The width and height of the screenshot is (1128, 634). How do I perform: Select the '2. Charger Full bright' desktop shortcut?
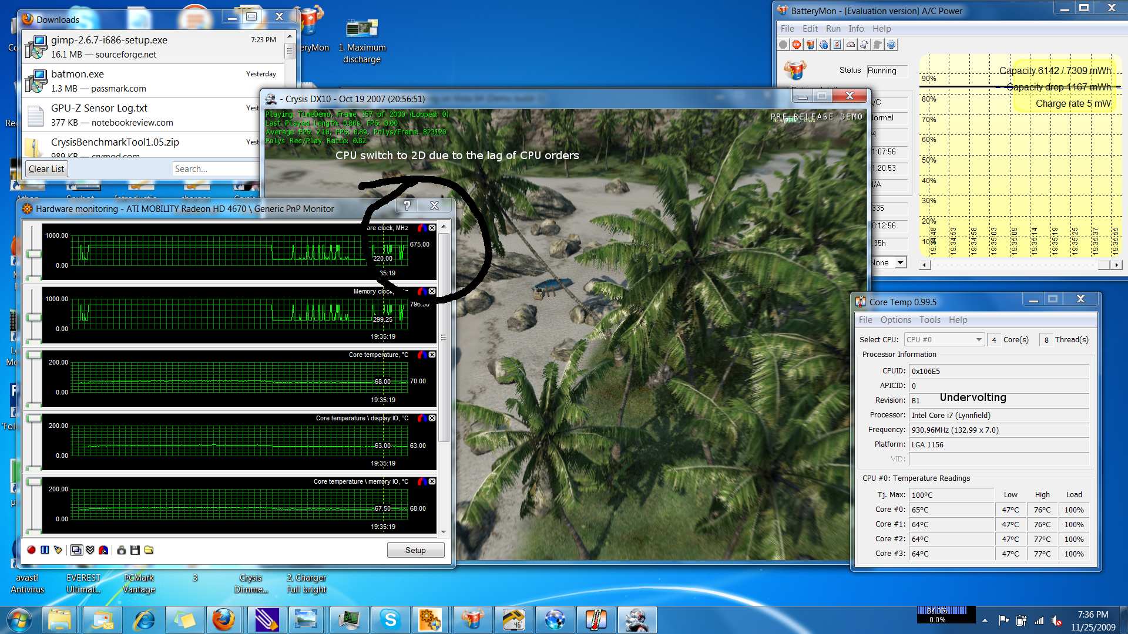pos(306,584)
